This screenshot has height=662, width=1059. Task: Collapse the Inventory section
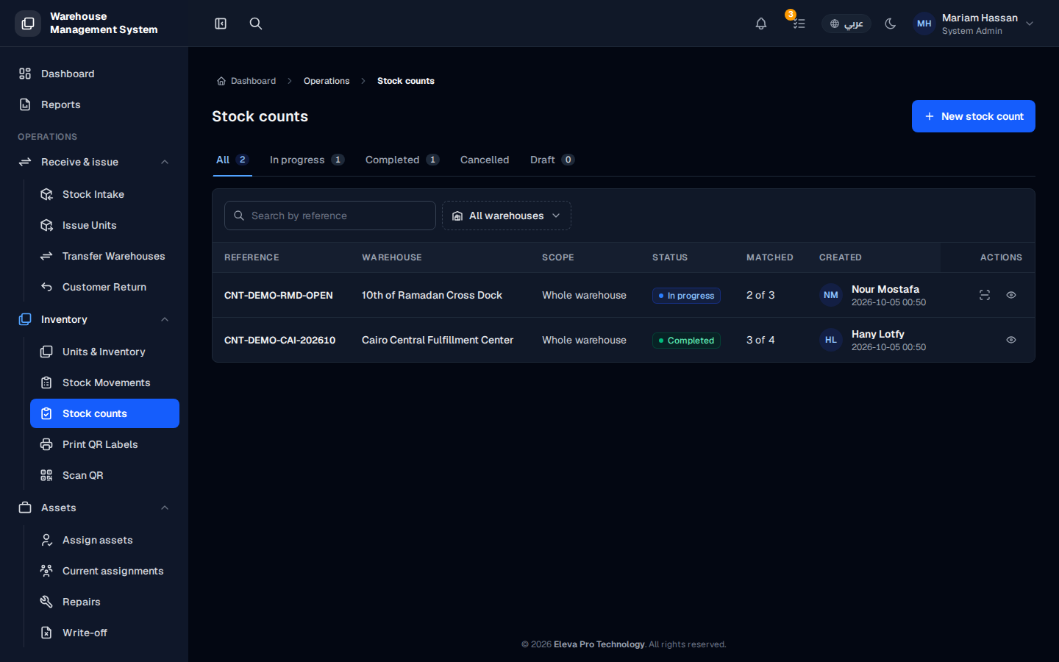[x=94, y=319]
